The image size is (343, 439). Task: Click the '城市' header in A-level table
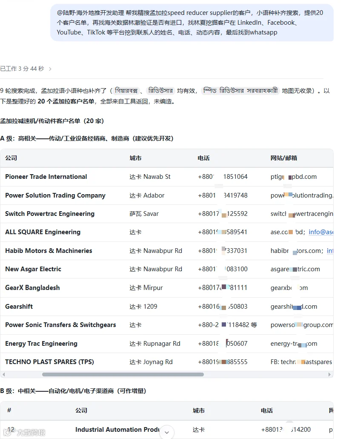135,158
